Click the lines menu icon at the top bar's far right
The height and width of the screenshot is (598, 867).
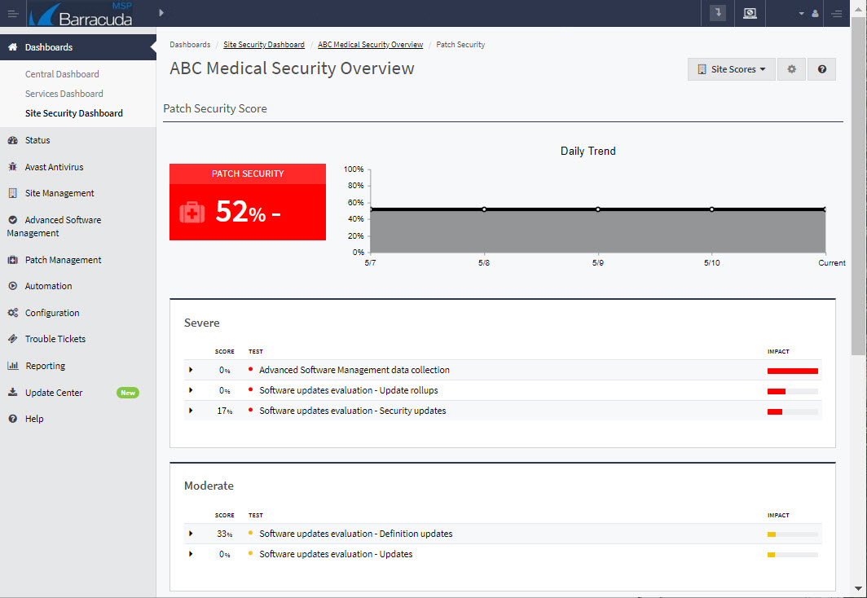[837, 14]
